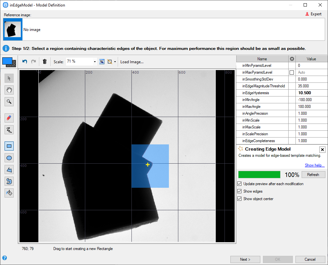Disable the 'Show object center' checkbox
Image resolution: width=328 pixels, height=265 pixels.
coord(240,199)
